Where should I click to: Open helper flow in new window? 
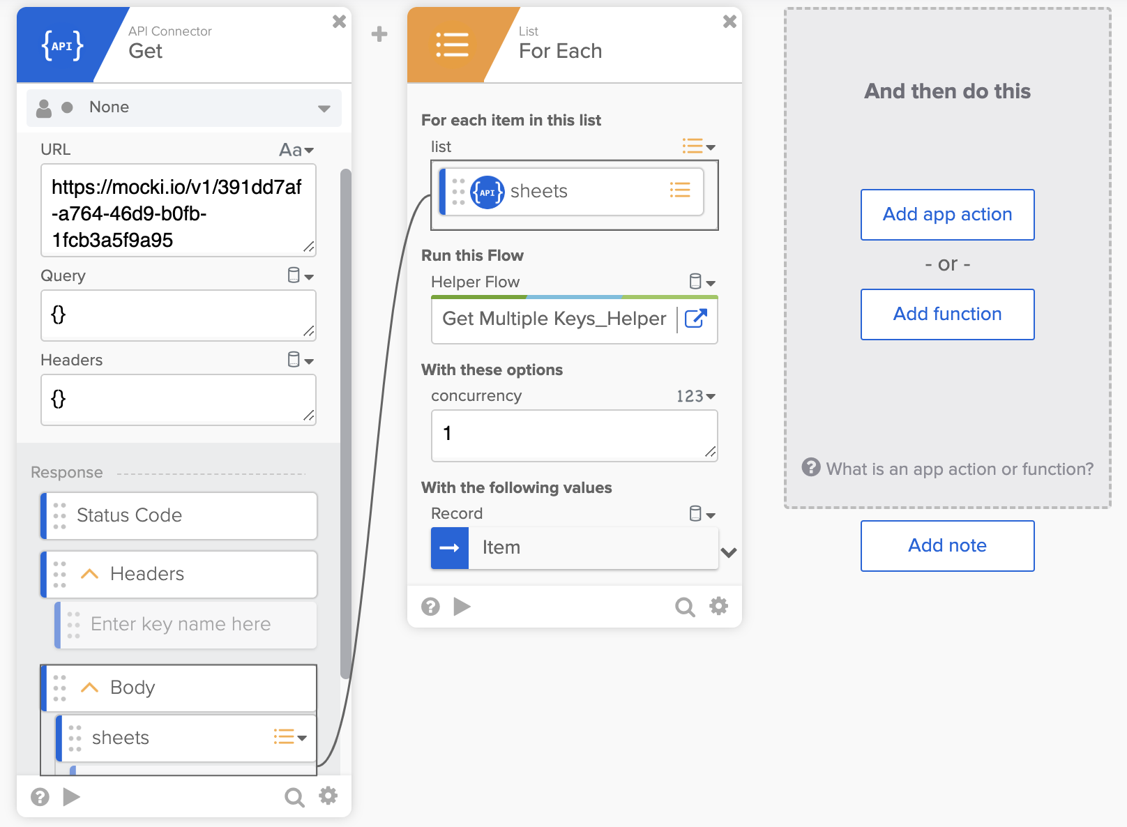pyautogui.click(x=695, y=319)
